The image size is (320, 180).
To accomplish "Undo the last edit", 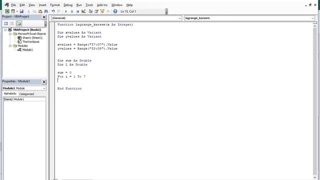I will [x=53, y=11].
